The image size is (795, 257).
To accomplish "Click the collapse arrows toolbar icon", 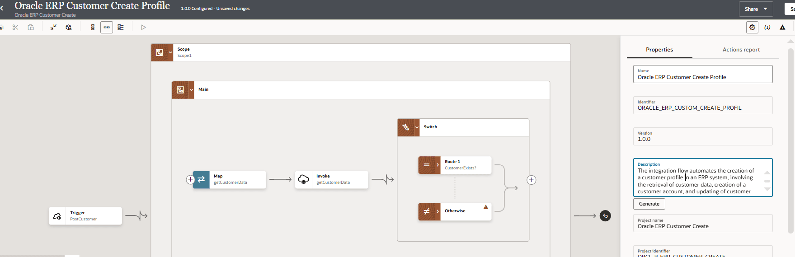I will pos(53,28).
